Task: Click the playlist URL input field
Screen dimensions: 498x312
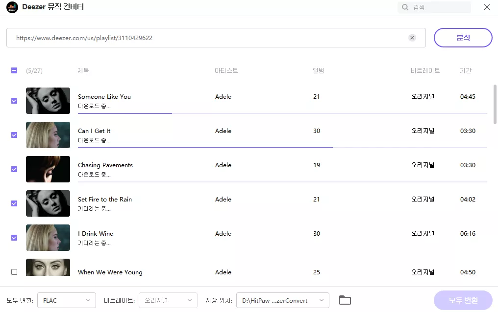Action: (x=216, y=38)
